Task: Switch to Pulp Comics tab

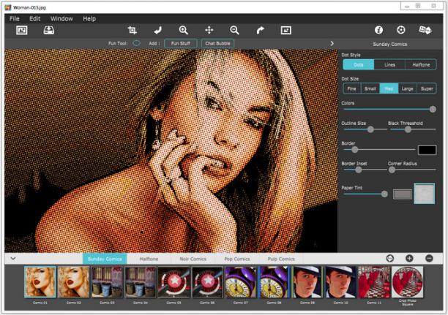Action: tap(281, 259)
